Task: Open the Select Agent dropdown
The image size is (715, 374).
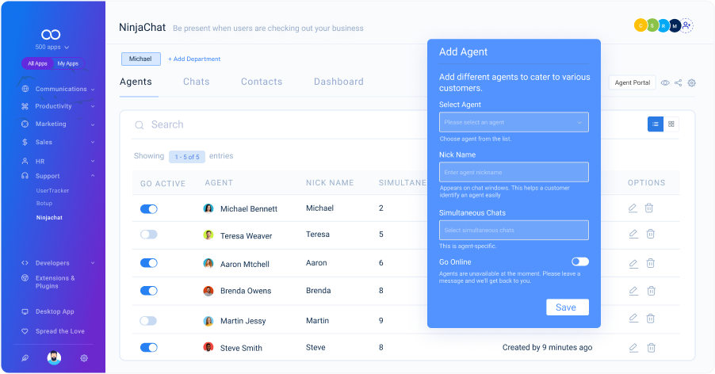Action: pyautogui.click(x=514, y=122)
